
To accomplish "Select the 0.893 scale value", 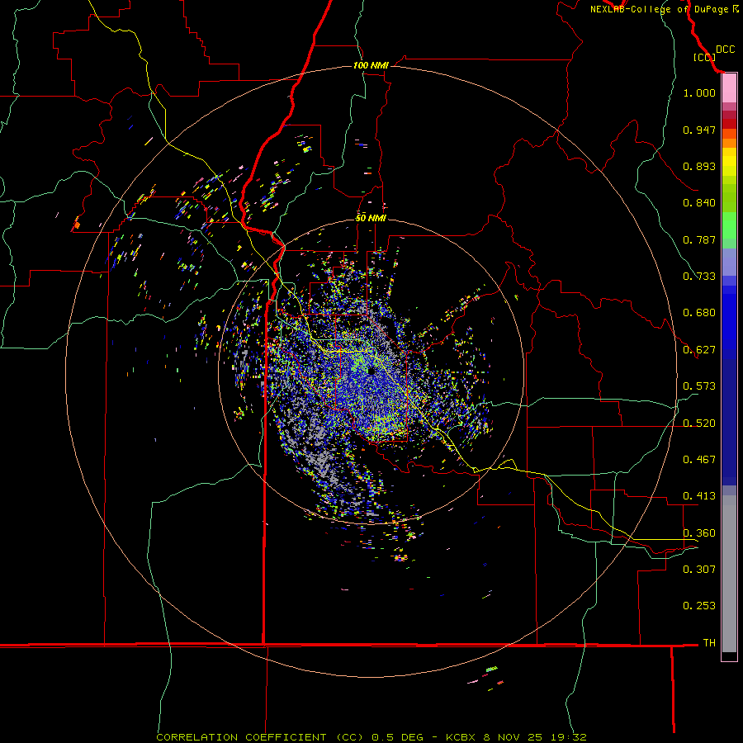I will (699, 166).
